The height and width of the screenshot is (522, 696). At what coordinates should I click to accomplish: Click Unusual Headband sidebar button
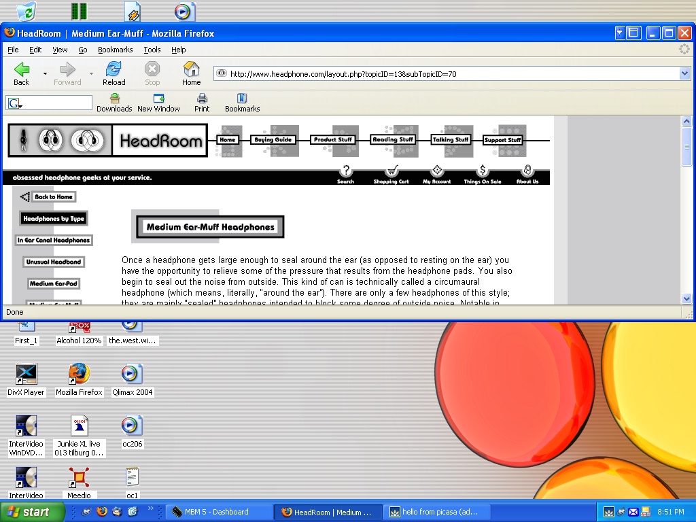click(x=54, y=262)
